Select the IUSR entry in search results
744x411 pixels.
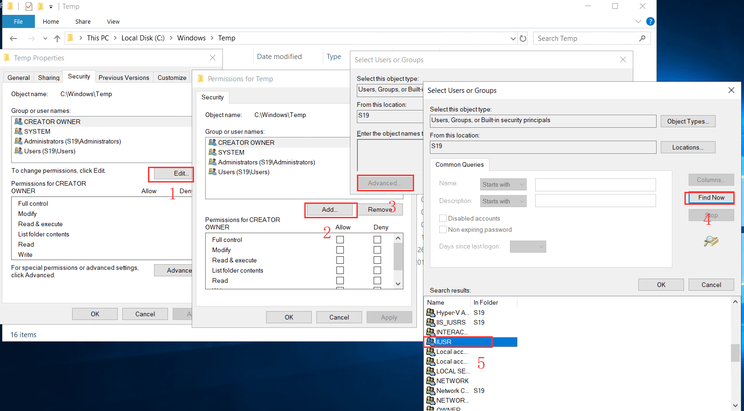444,342
